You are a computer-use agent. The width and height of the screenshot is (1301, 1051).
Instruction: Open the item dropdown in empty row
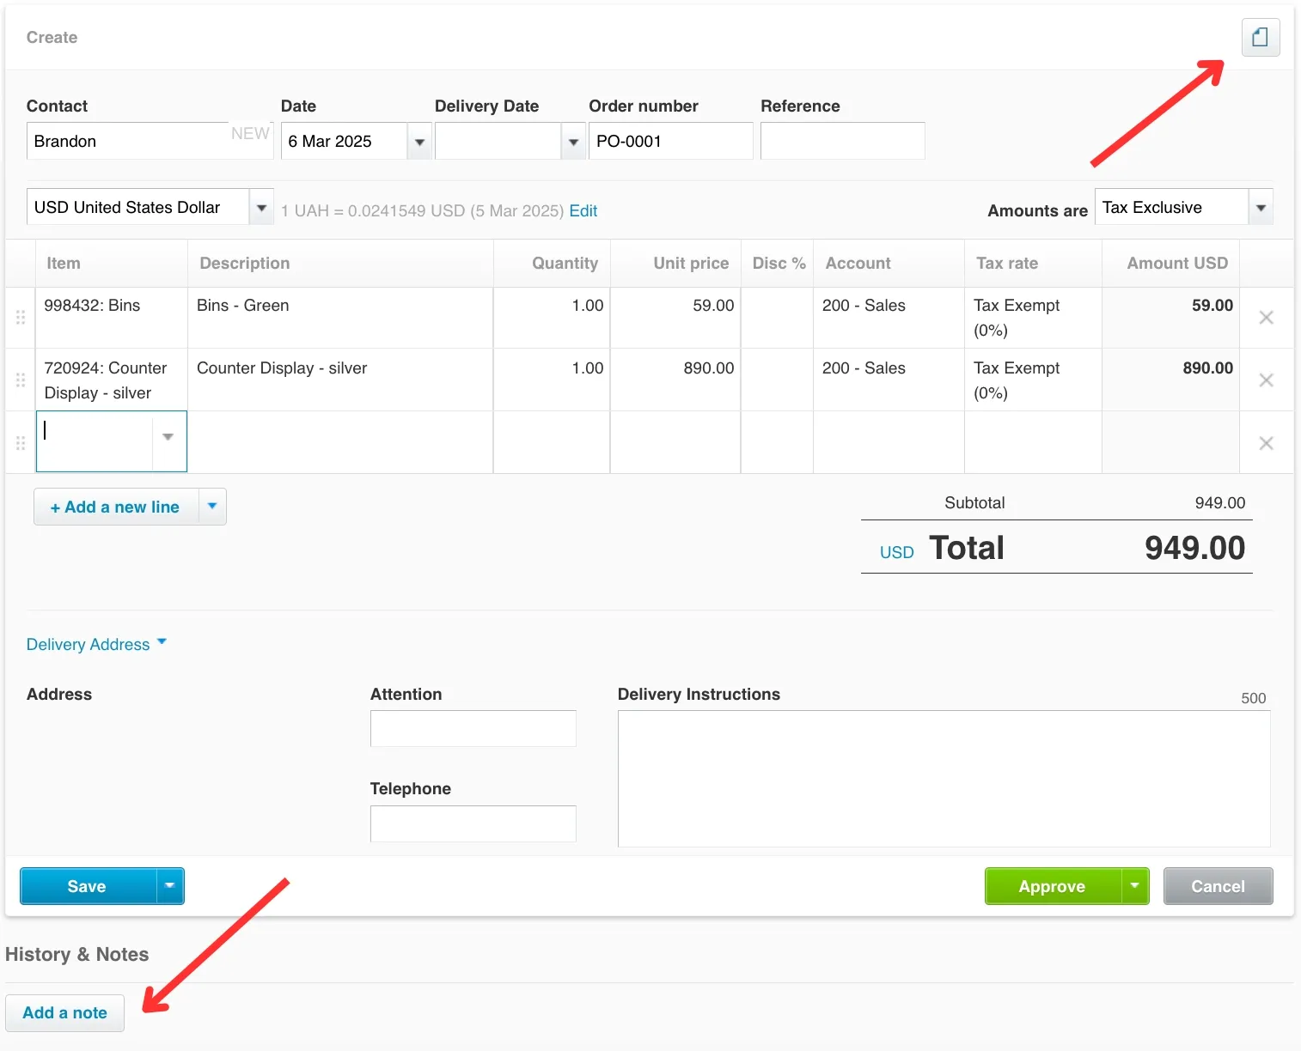click(x=168, y=437)
